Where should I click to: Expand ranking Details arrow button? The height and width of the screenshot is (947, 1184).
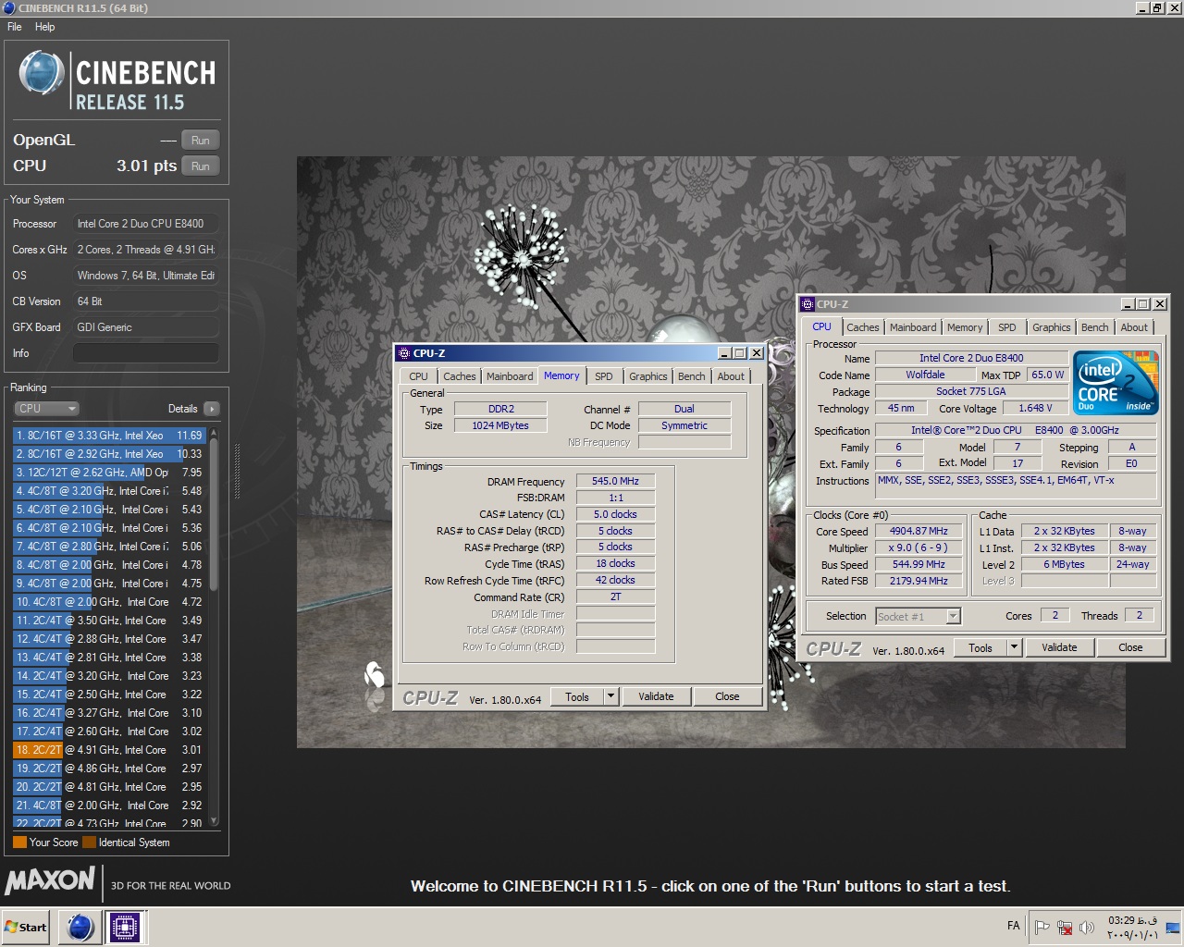click(x=211, y=409)
